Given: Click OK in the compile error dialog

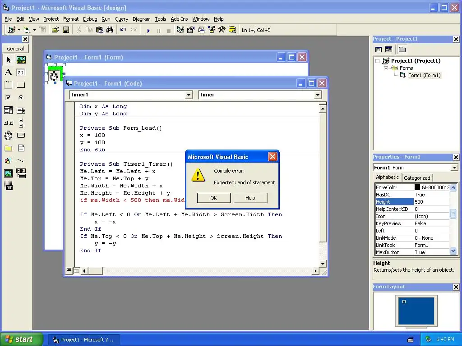Looking at the screenshot, I should [213, 198].
